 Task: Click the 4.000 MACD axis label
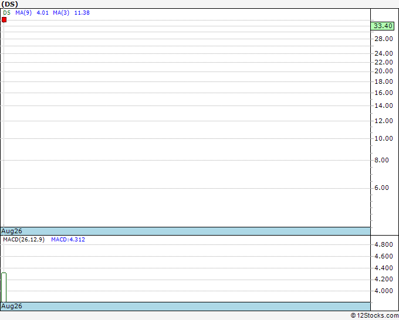pyautogui.click(x=384, y=291)
